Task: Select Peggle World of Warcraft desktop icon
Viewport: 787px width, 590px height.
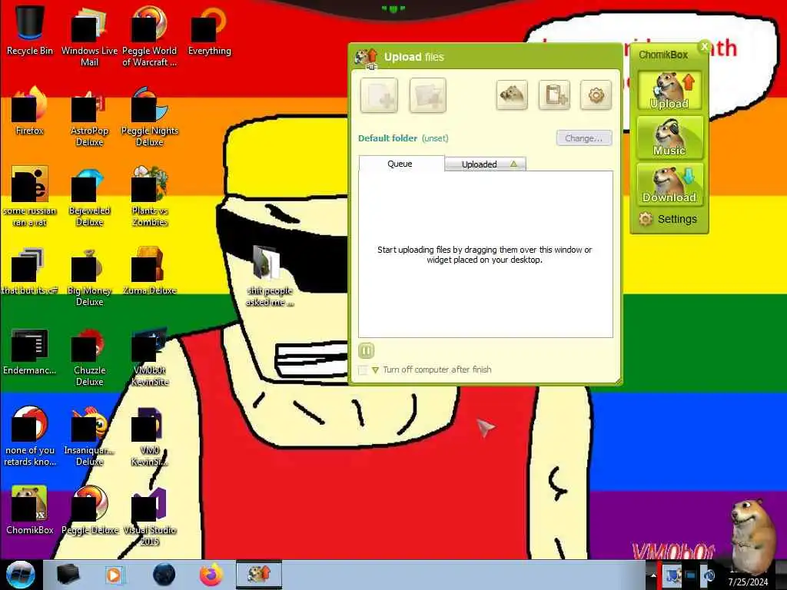Action: pyautogui.click(x=149, y=35)
